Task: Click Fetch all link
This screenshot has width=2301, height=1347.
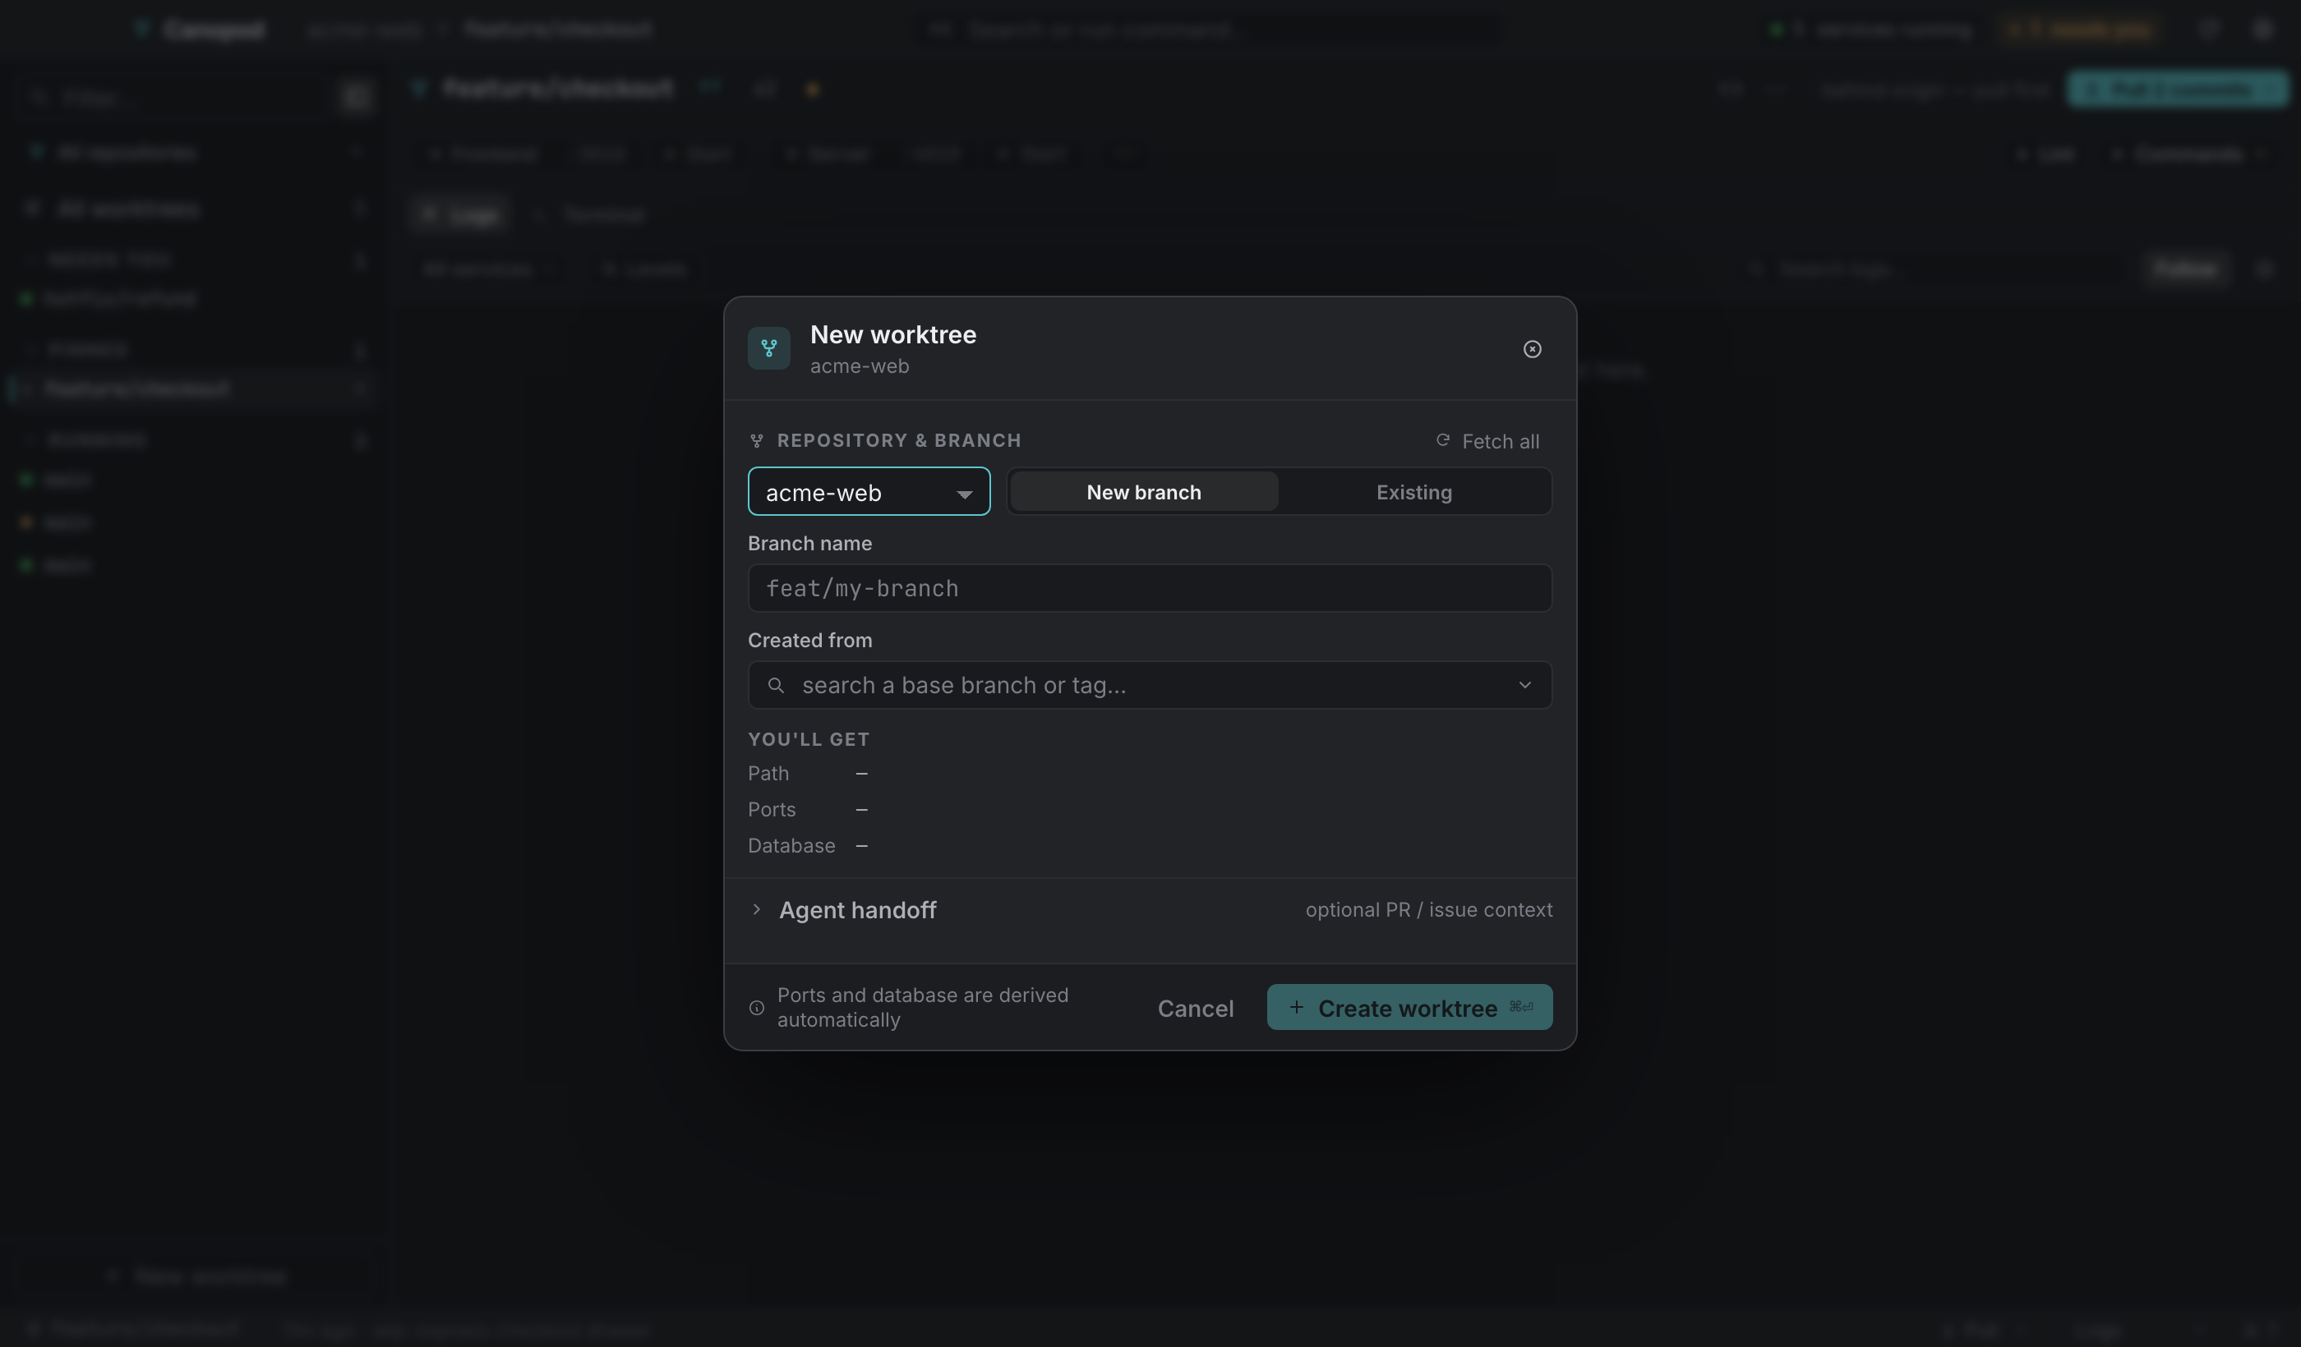Action: click(x=1487, y=441)
